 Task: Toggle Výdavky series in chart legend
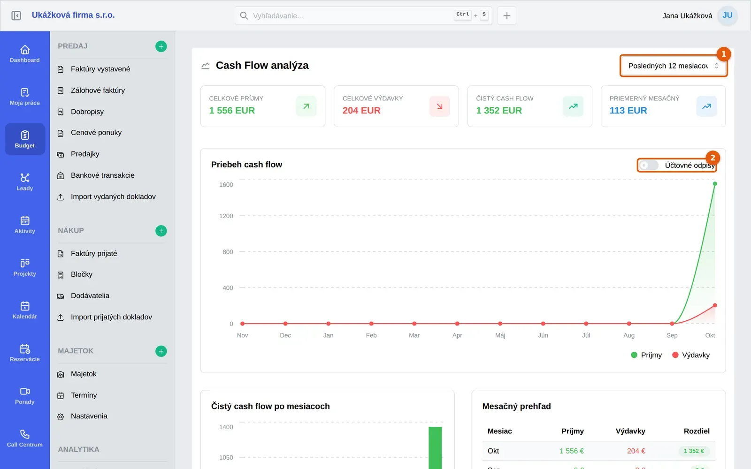tap(691, 355)
